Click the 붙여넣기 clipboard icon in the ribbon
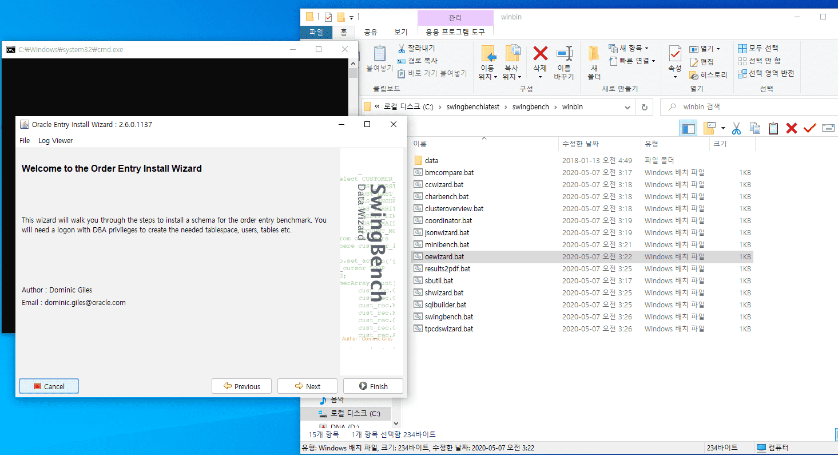Image resolution: width=838 pixels, height=455 pixels. click(379, 54)
